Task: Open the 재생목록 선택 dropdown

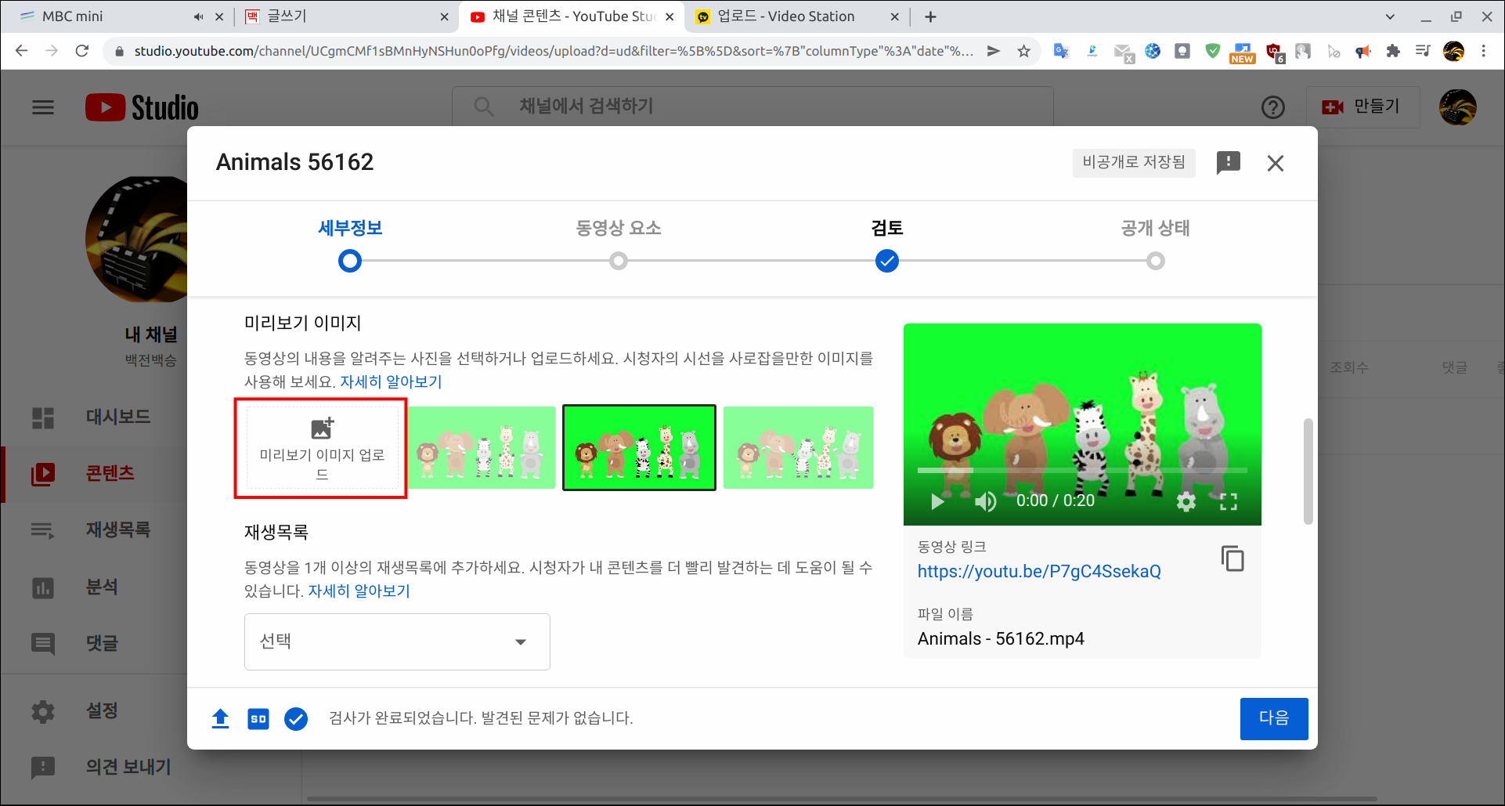Action: point(396,642)
